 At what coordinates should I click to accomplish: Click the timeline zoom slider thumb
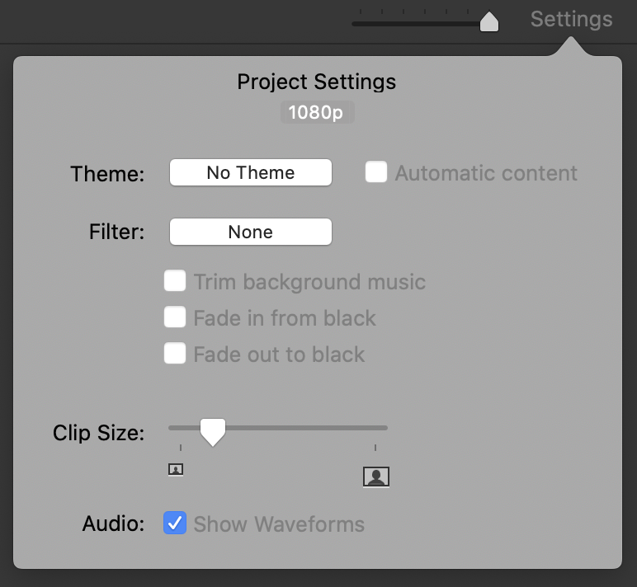tap(489, 21)
